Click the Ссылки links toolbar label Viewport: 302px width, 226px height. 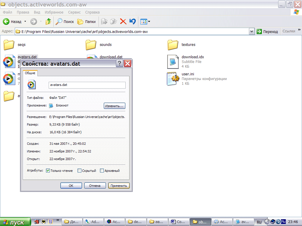coord(289,31)
